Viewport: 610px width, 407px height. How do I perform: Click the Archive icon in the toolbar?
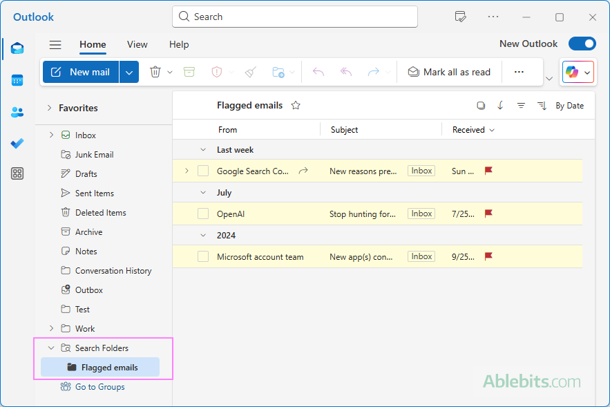(x=189, y=72)
